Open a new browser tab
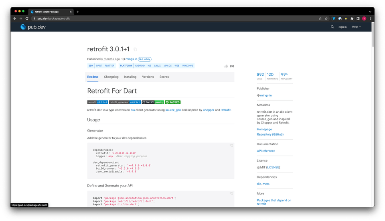Image resolution: width=385 pixels, height=221 pixels. tap(78, 12)
